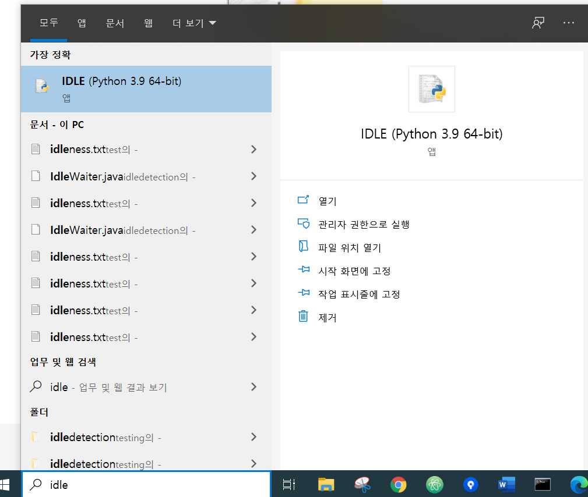Image resolution: width=588 pixels, height=497 pixels.
Task: Open Task View on the taskbar
Action: [x=288, y=485]
